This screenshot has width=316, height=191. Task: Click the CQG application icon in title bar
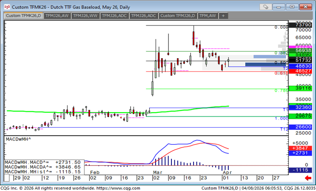[6, 6]
